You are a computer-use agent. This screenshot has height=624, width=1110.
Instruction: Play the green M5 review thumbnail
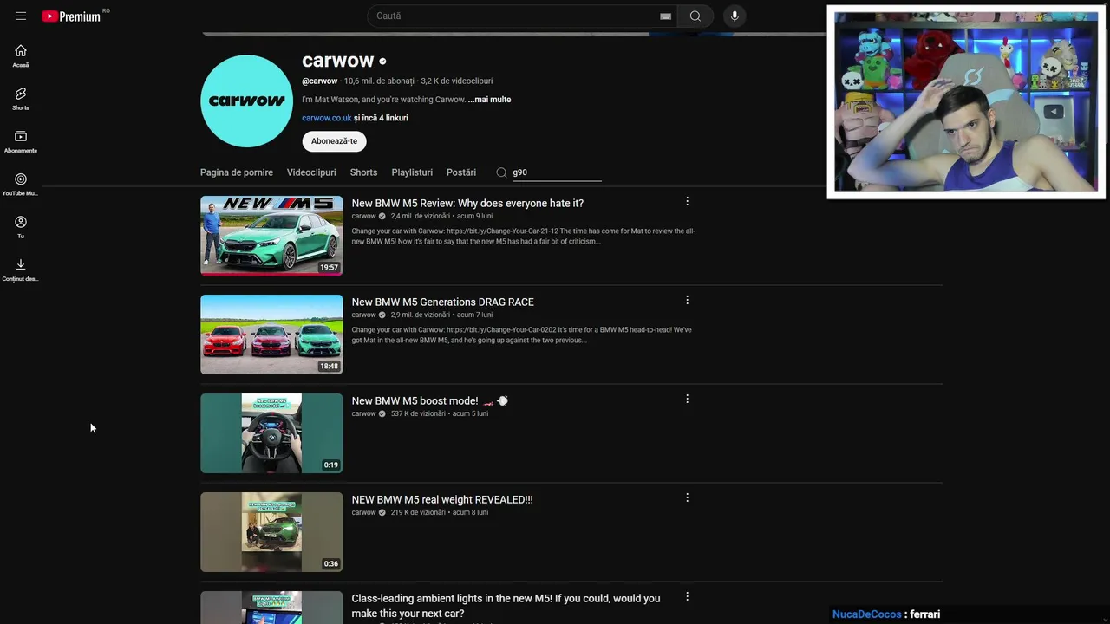coord(271,236)
